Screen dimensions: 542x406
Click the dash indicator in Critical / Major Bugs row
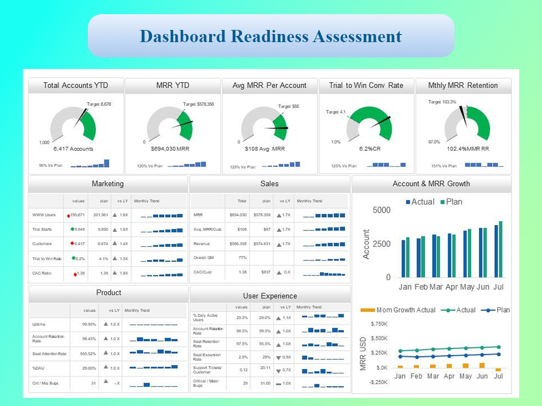coord(278,384)
